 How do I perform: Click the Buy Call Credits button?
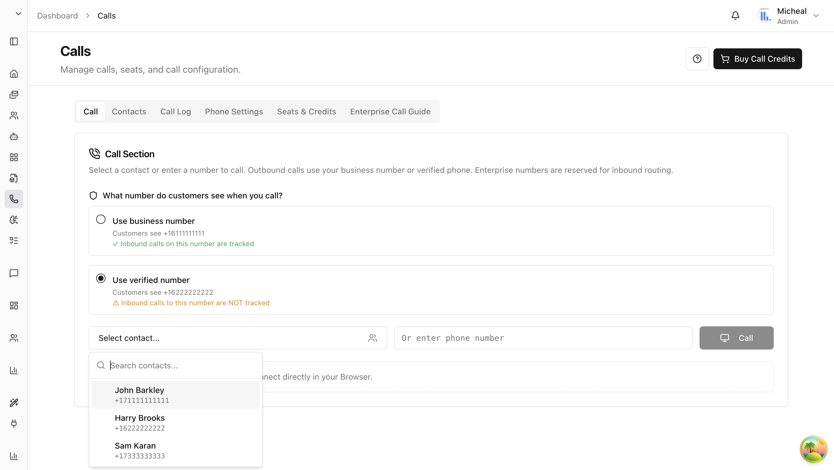(x=757, y=59)
